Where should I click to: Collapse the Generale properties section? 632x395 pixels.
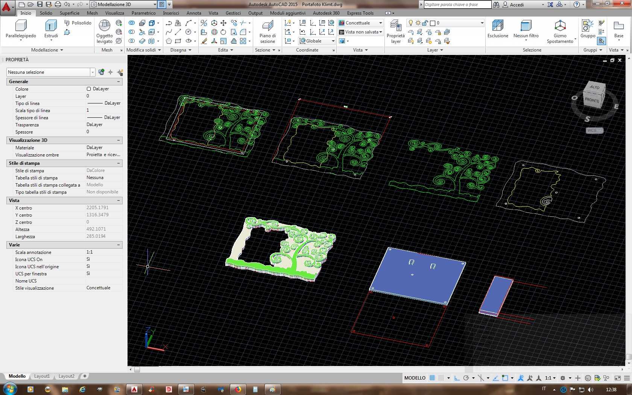click(118, 82)
